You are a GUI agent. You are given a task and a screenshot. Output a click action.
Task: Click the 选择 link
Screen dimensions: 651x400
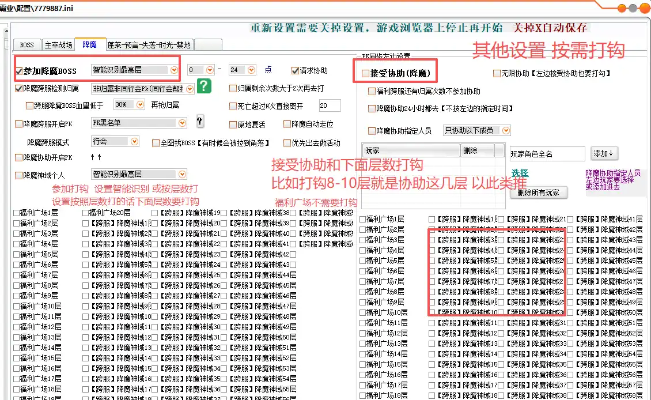[x=520, y=173]
